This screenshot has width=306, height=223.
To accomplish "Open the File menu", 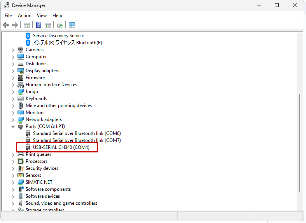I will [x=8, y=15].
